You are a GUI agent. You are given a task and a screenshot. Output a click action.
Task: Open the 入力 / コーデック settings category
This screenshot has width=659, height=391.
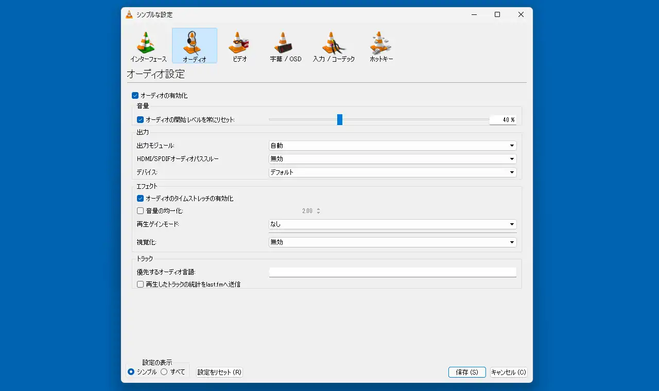click(334, 46)
